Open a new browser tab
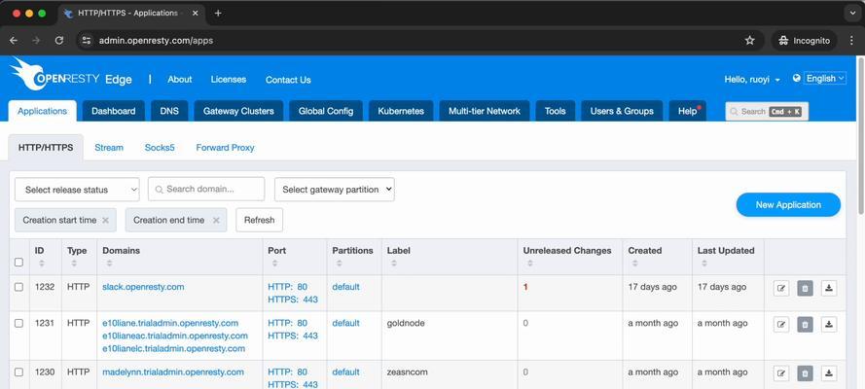The width and height of the screenshot is (865, 389). (218, 14)
